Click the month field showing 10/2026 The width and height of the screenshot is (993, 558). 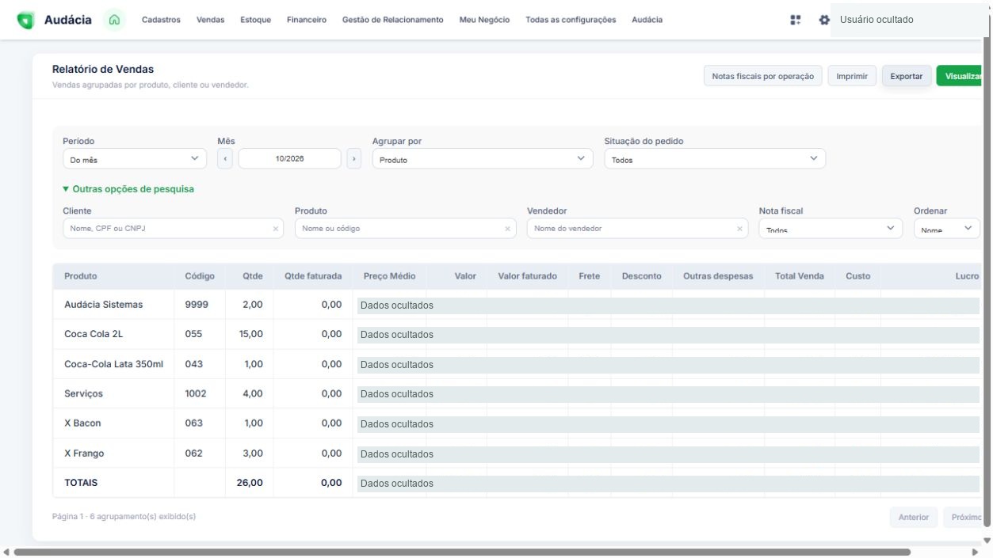(x=289, y=159)
